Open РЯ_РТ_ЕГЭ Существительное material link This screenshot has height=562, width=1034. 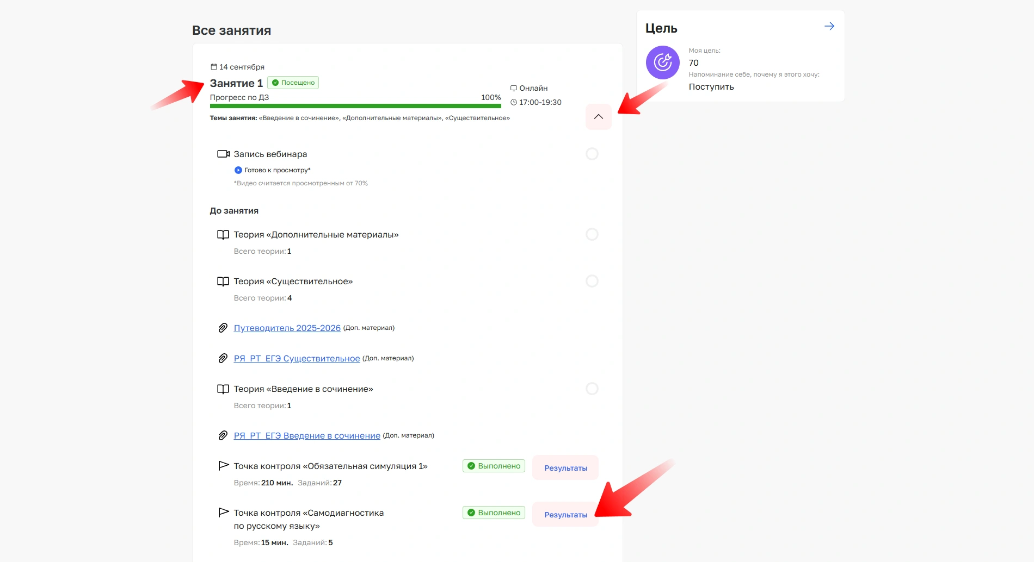pyautogui.click(x=297, y=359)
